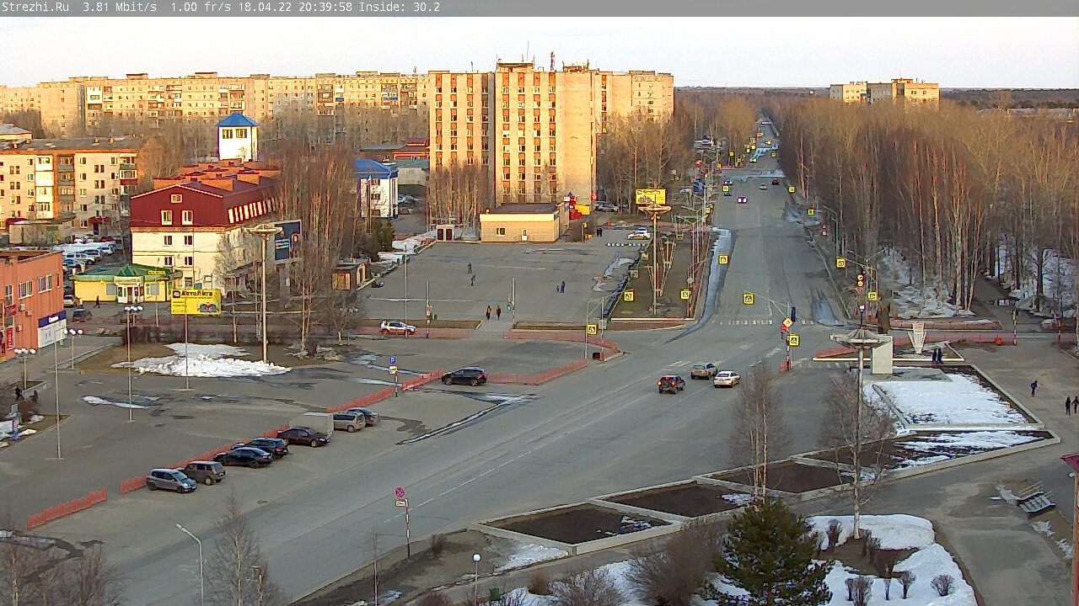Viewport: 1079px width, 606px height.
Task: Click the 1.00 fr/s frame rate text
Action: 201,7
